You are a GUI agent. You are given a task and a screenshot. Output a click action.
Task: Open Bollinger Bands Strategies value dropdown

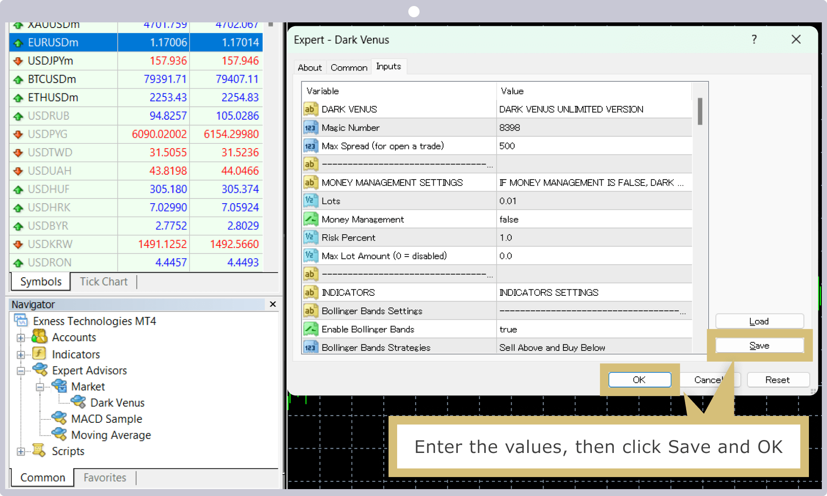coord(594,347)
